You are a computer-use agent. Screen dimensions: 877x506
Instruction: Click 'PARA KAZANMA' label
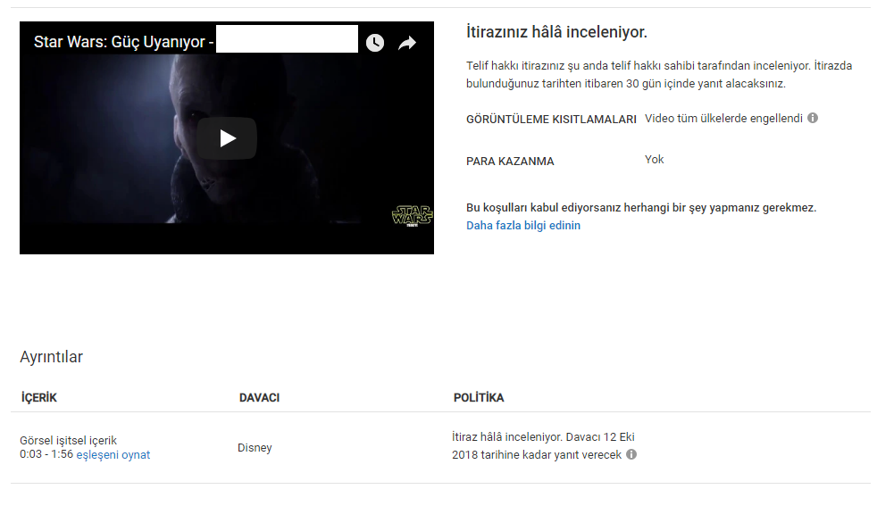click(x=510, y=161)
